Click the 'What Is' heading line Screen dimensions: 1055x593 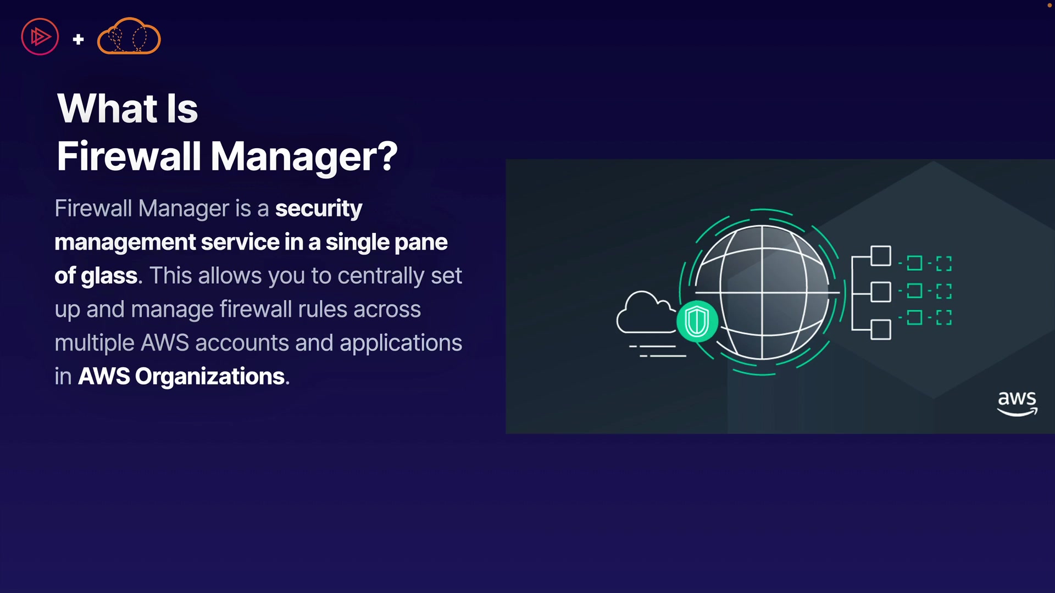pyautogui.click(x=127, y=108)
